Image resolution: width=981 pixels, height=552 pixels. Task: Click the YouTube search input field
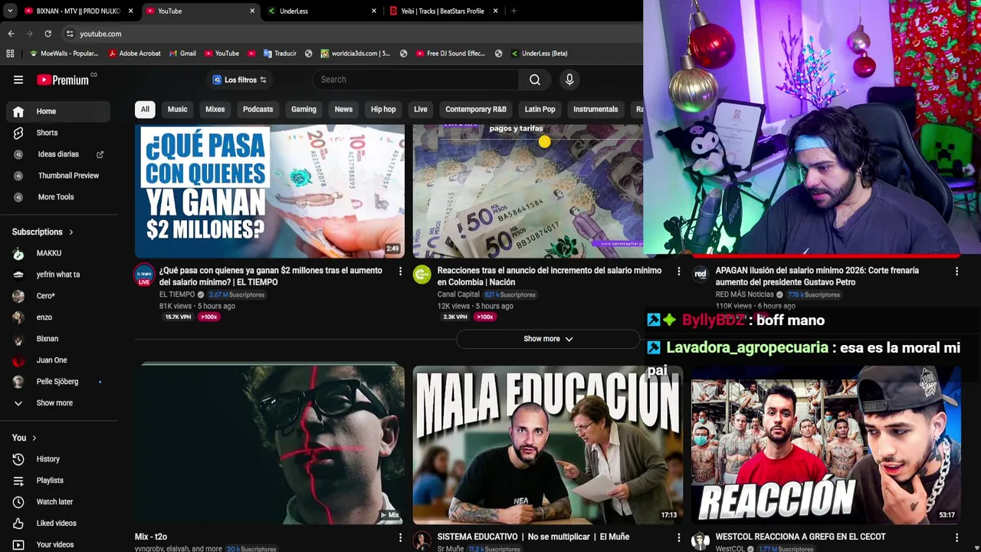tap(415, 80)
